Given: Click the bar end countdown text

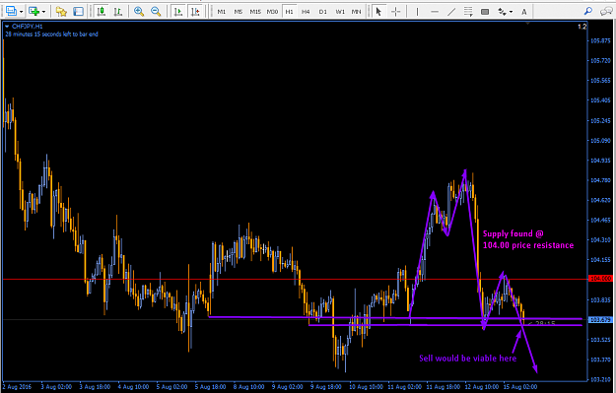Looking at the screenshot, I should point(51,34).
